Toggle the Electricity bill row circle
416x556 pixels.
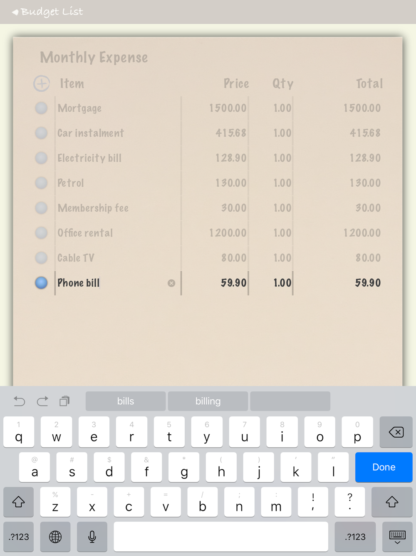41,158
